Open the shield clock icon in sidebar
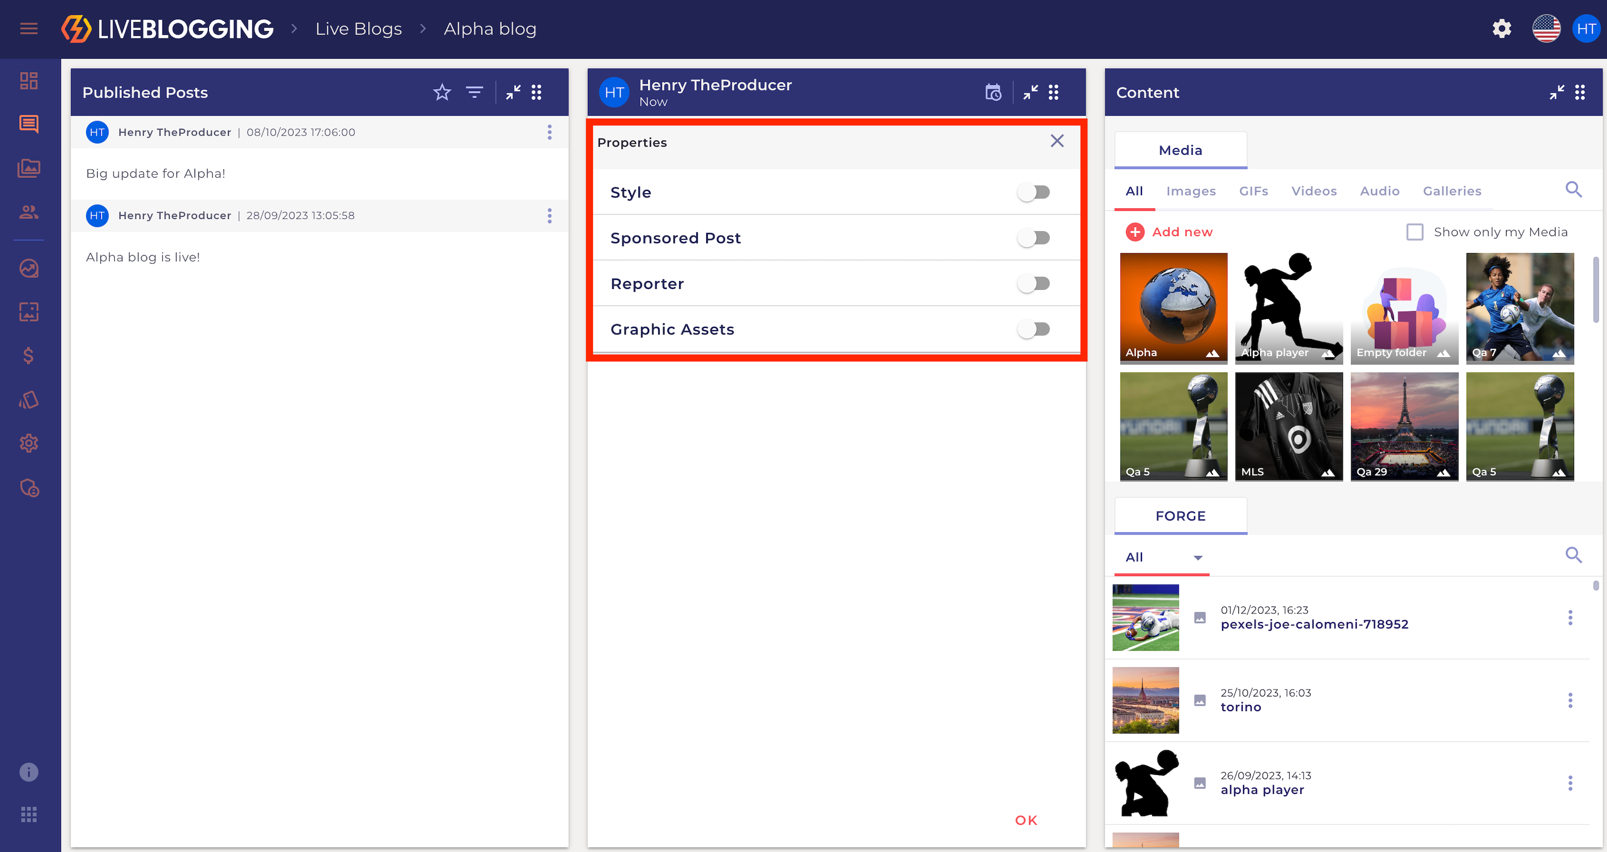Viewport: 1607px width, 852px height. 28,487
